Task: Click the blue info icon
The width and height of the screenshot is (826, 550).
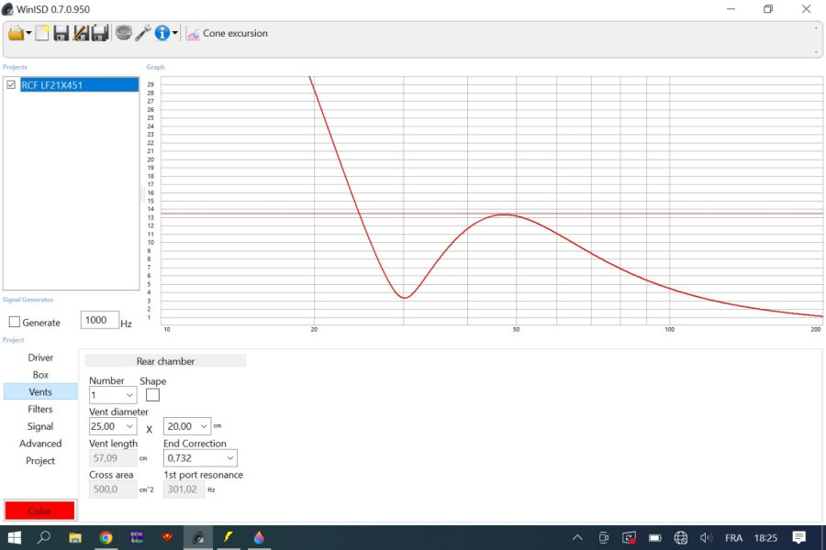Action: 162,33
